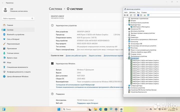180x112 pixels.
Task: Click Help icon in Device Manager toolbar
Action: [138, 15]
